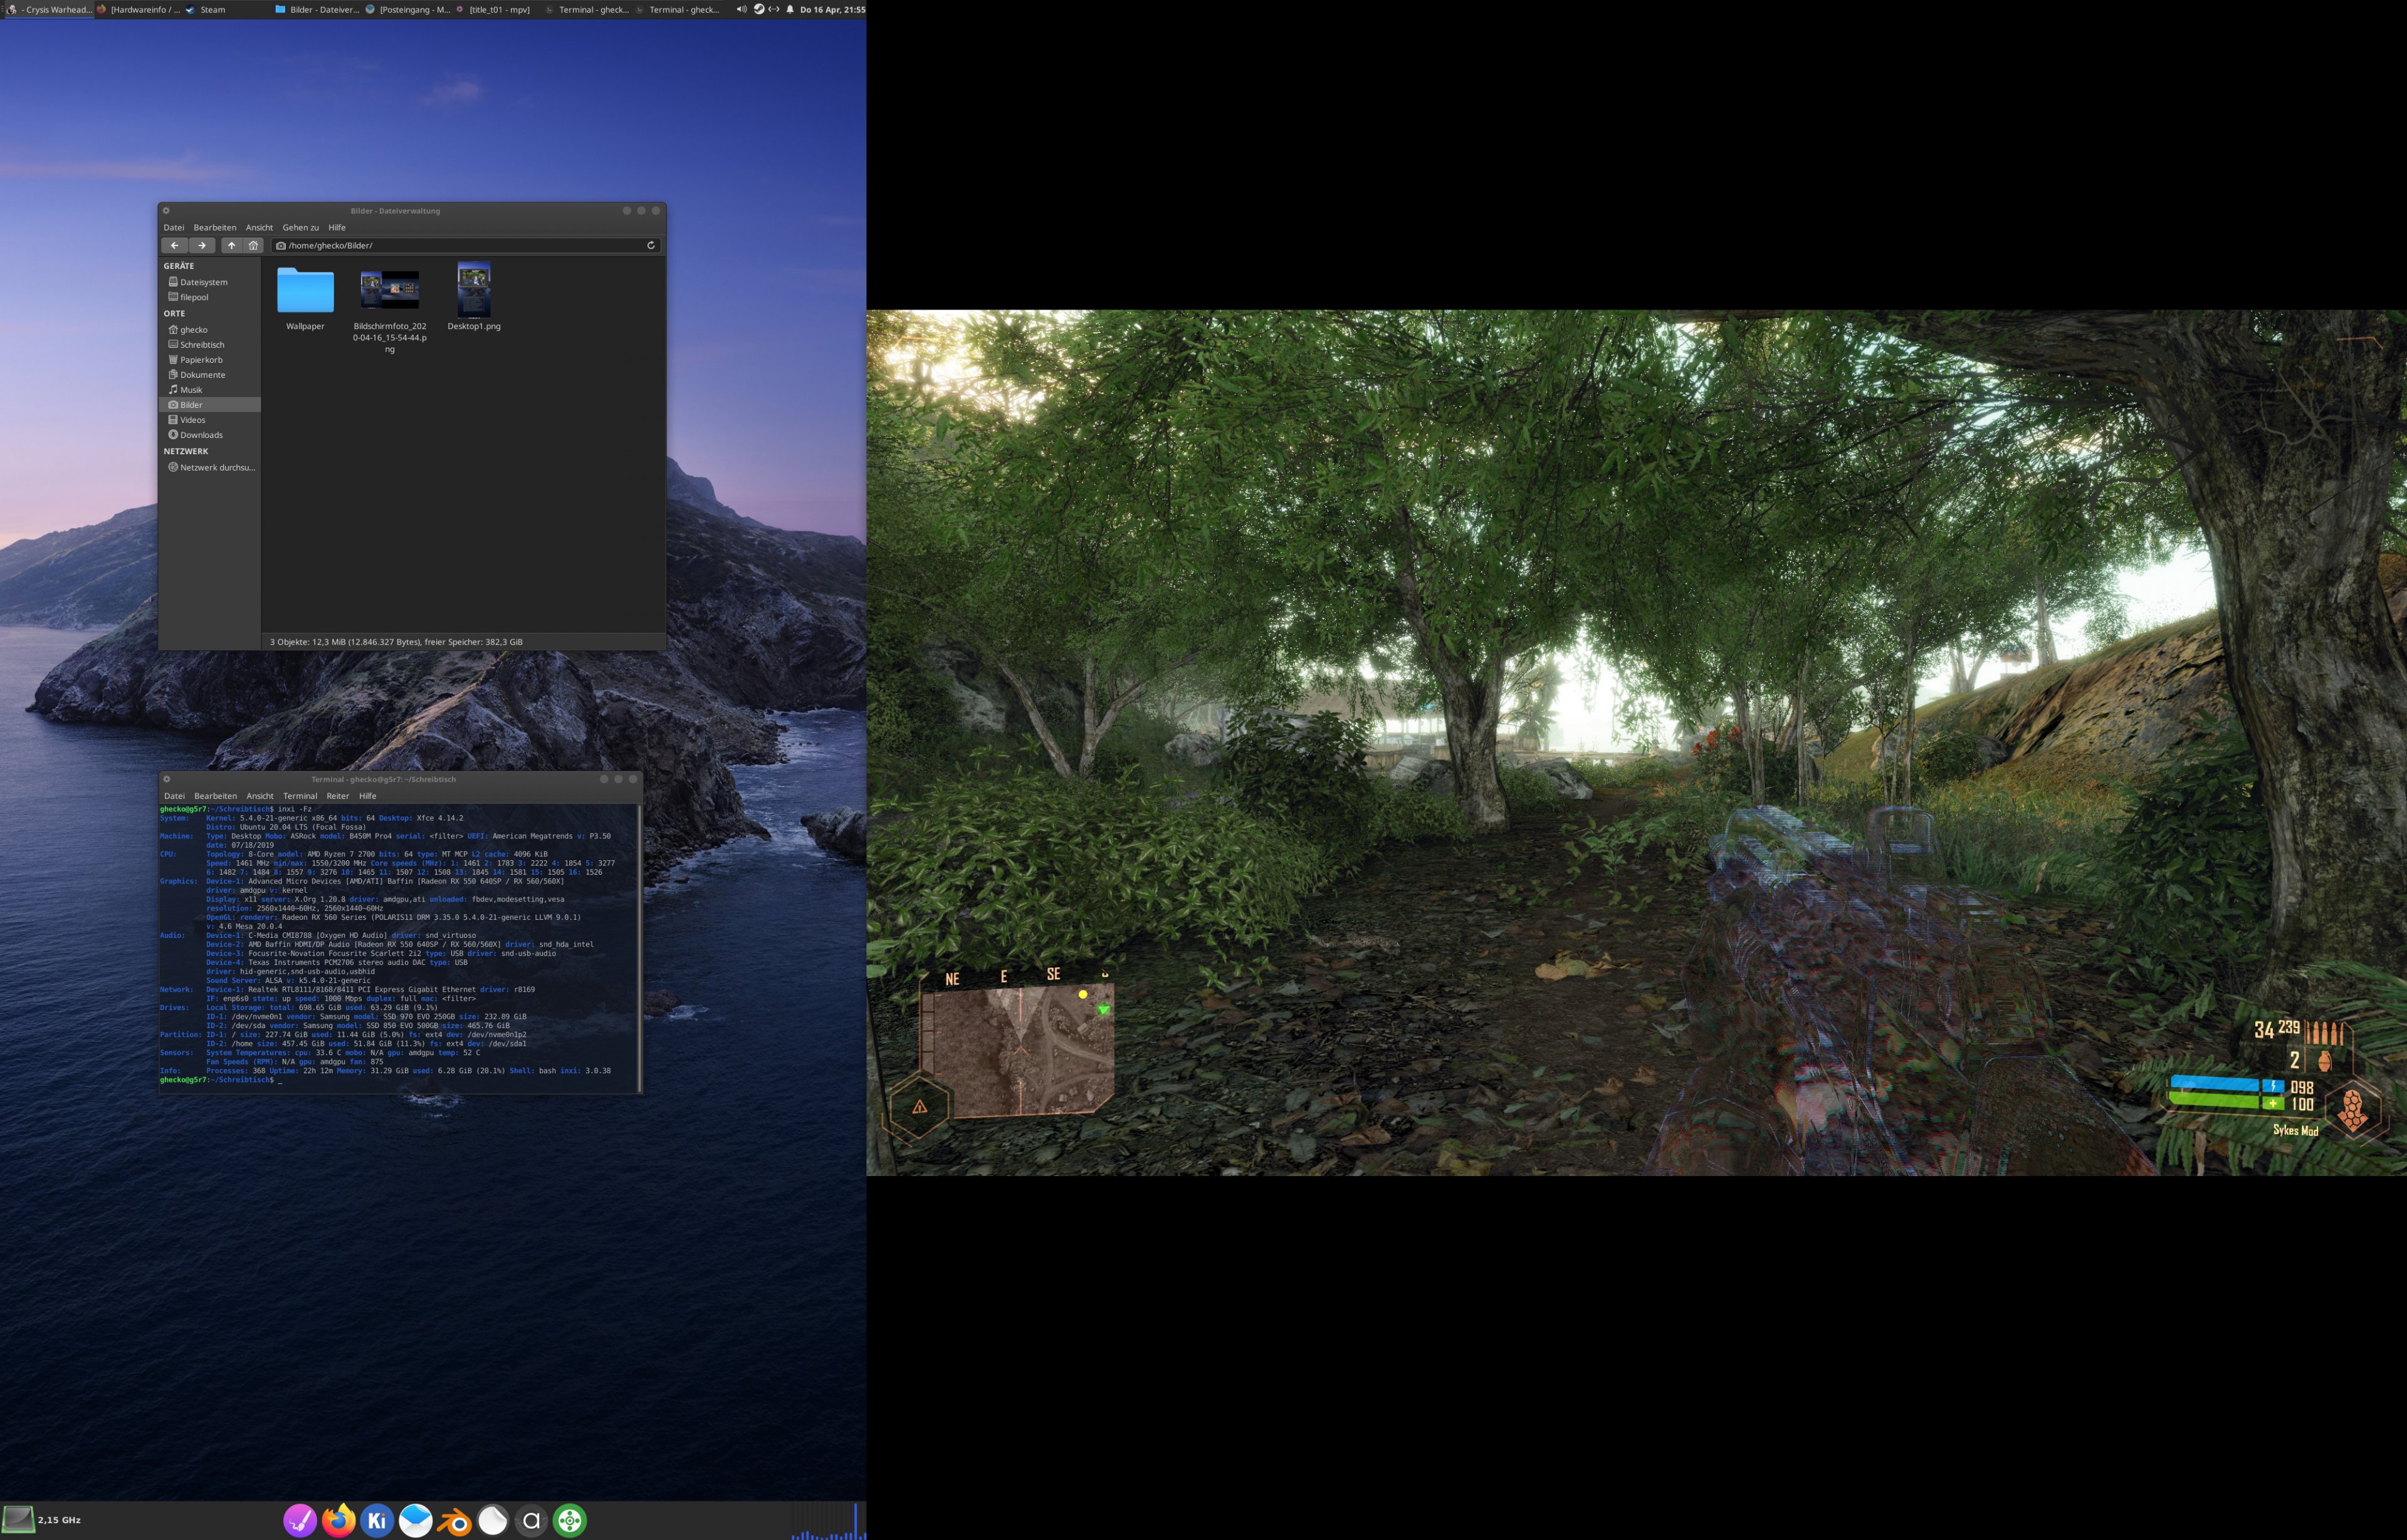Click Netzwerk durchsuchen in sidebar
The image size is (2407, 1540).
click(216, 467)
